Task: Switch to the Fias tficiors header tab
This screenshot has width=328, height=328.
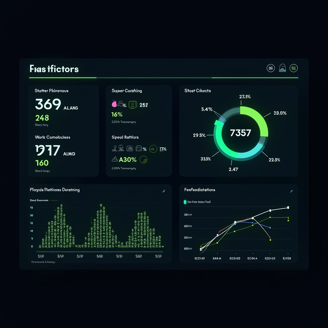Action: pos(54,69)
